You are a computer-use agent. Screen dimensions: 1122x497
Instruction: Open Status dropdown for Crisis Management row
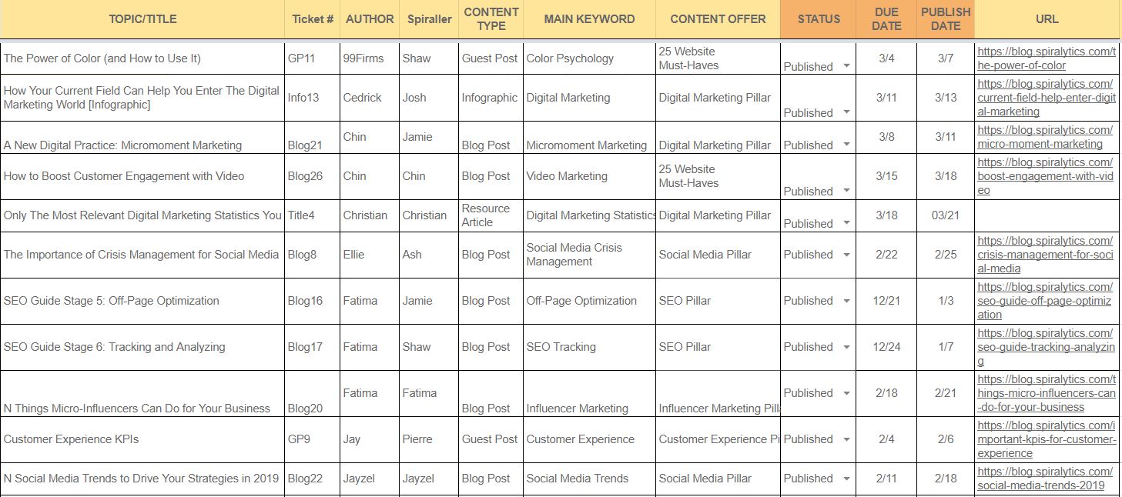[846, 255]
